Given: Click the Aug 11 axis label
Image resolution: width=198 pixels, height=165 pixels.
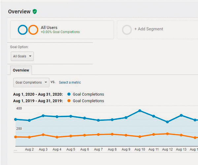Looking at the screenshot, I should 153,149.
